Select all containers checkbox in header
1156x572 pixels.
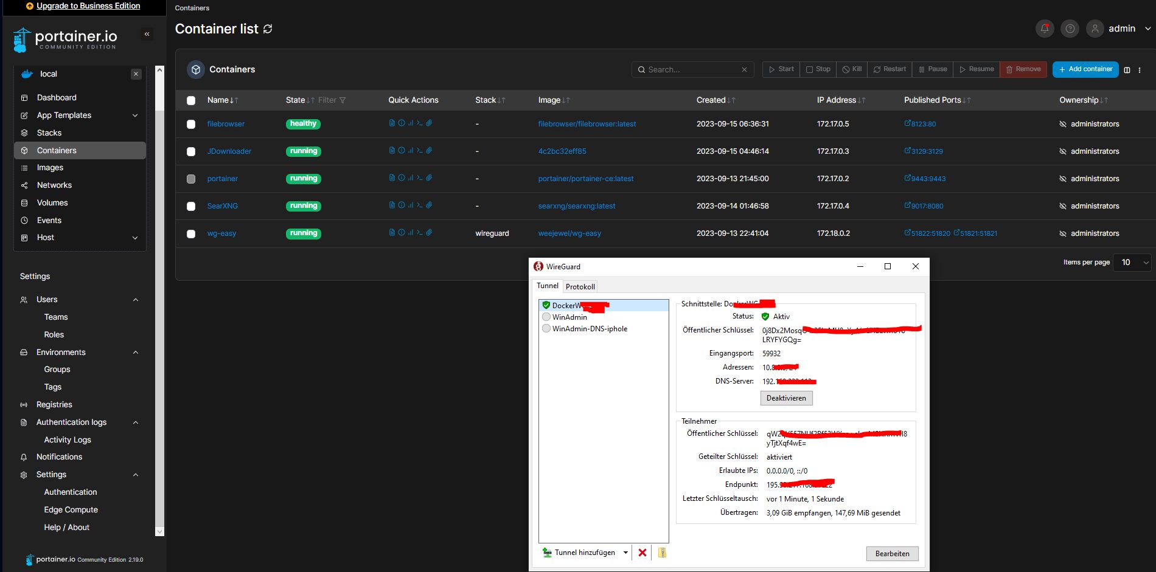pyautogui.click(x=191, y=100)
